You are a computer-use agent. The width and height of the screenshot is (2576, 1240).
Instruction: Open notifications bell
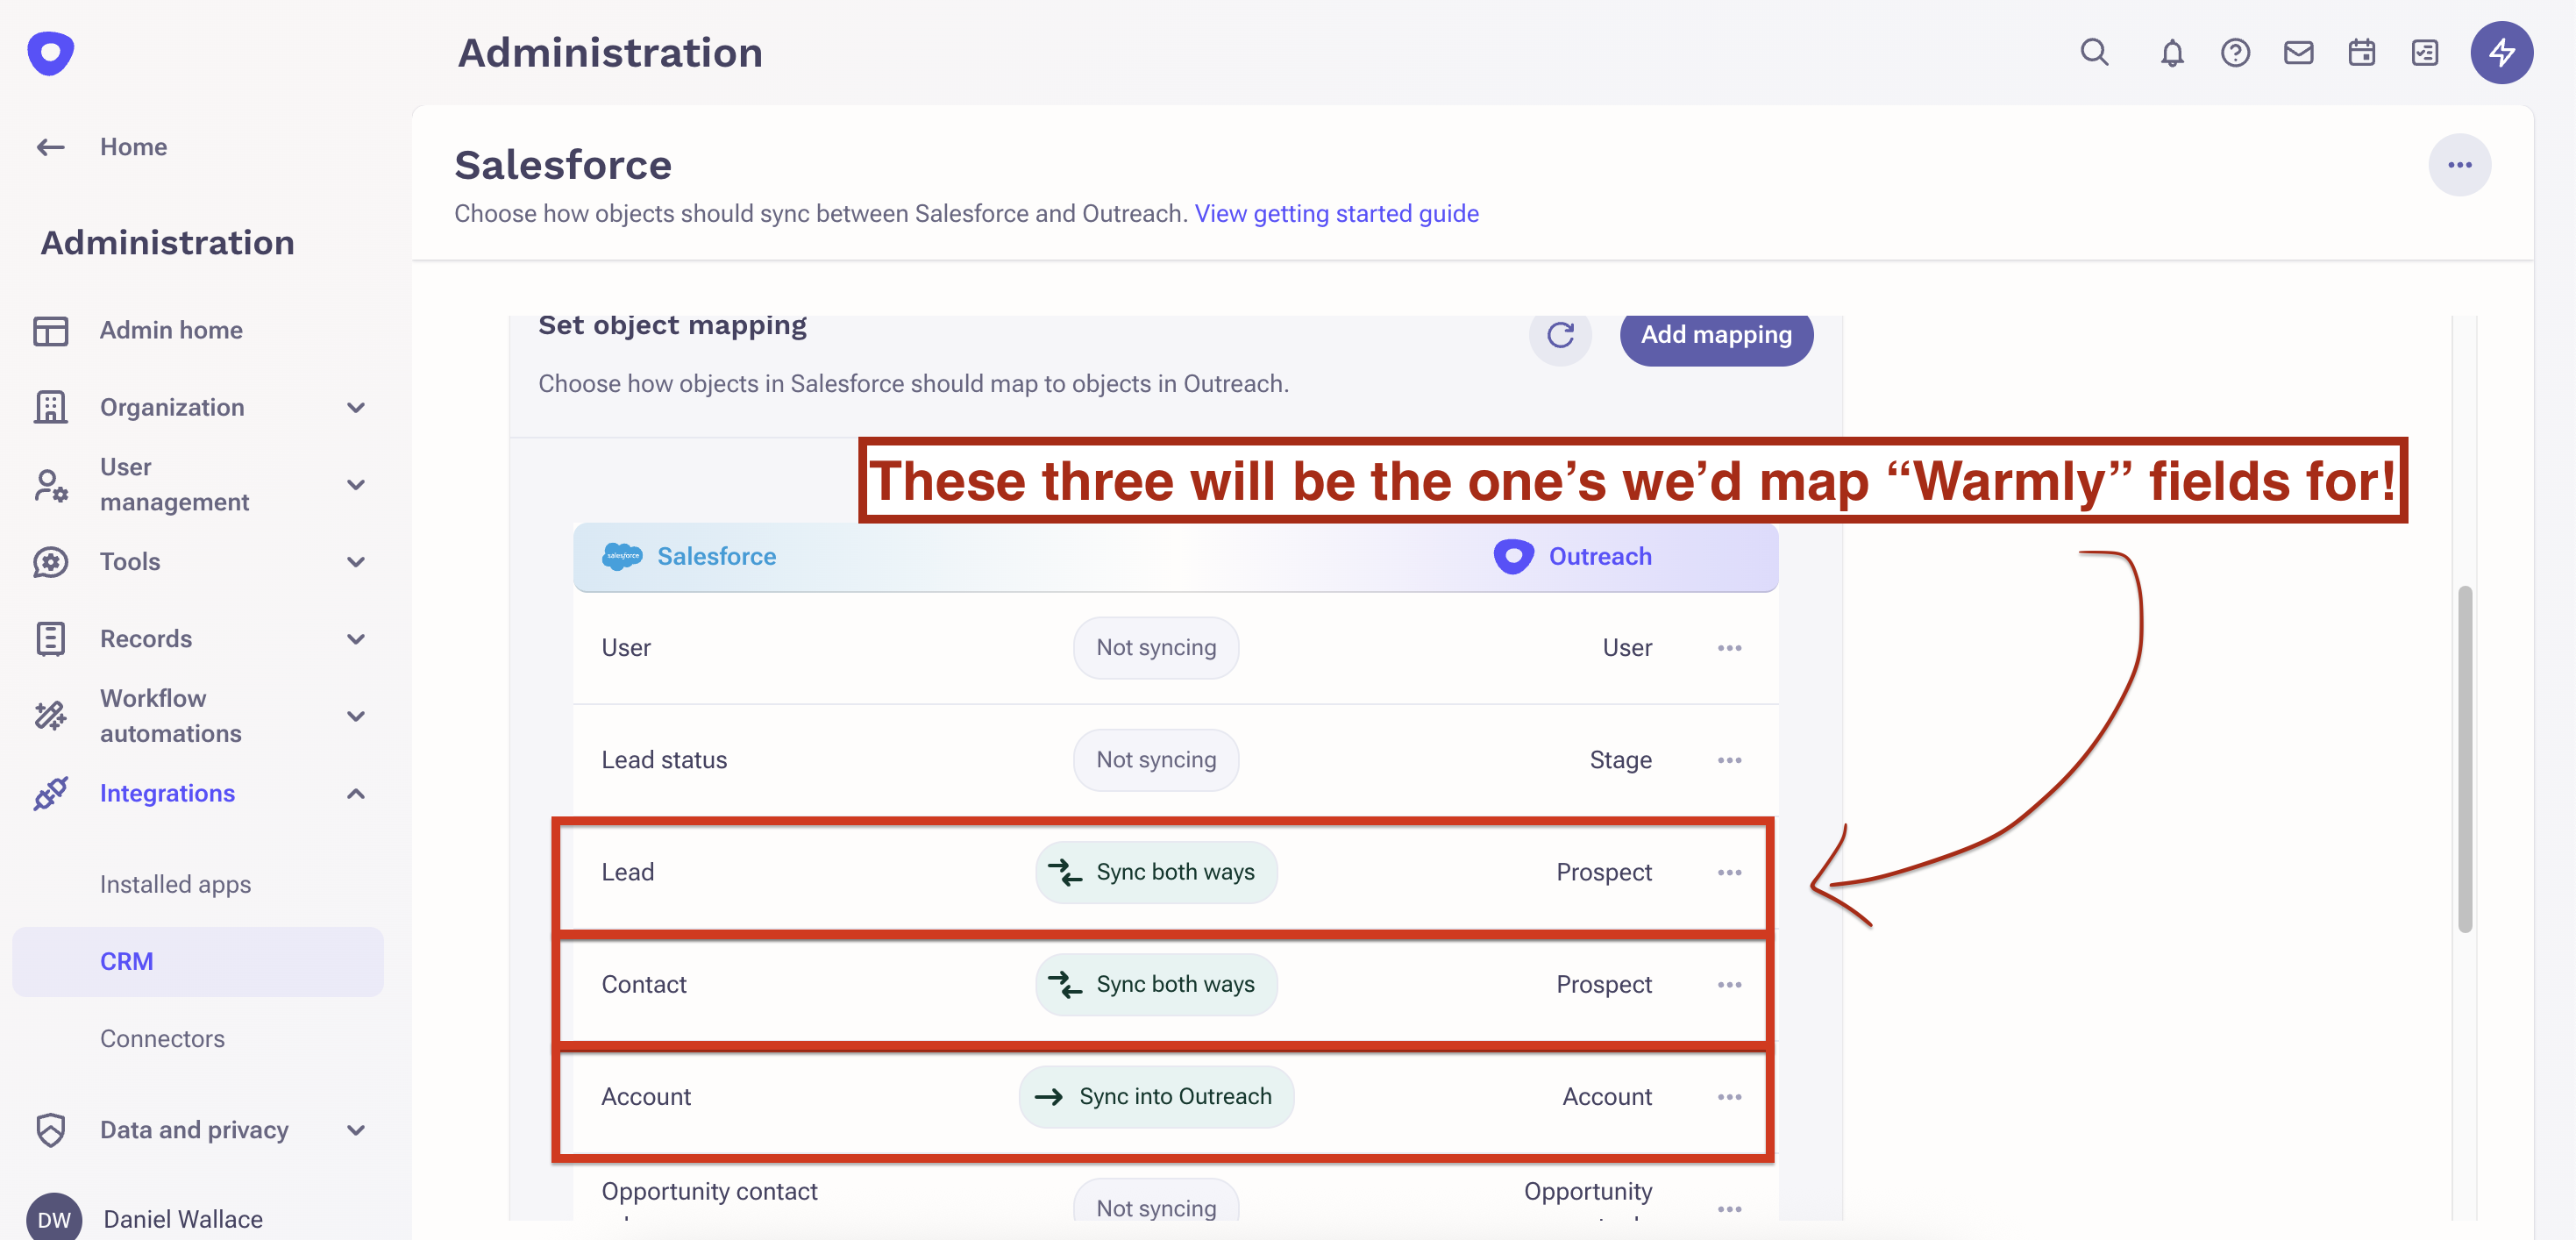[2171, 52]
